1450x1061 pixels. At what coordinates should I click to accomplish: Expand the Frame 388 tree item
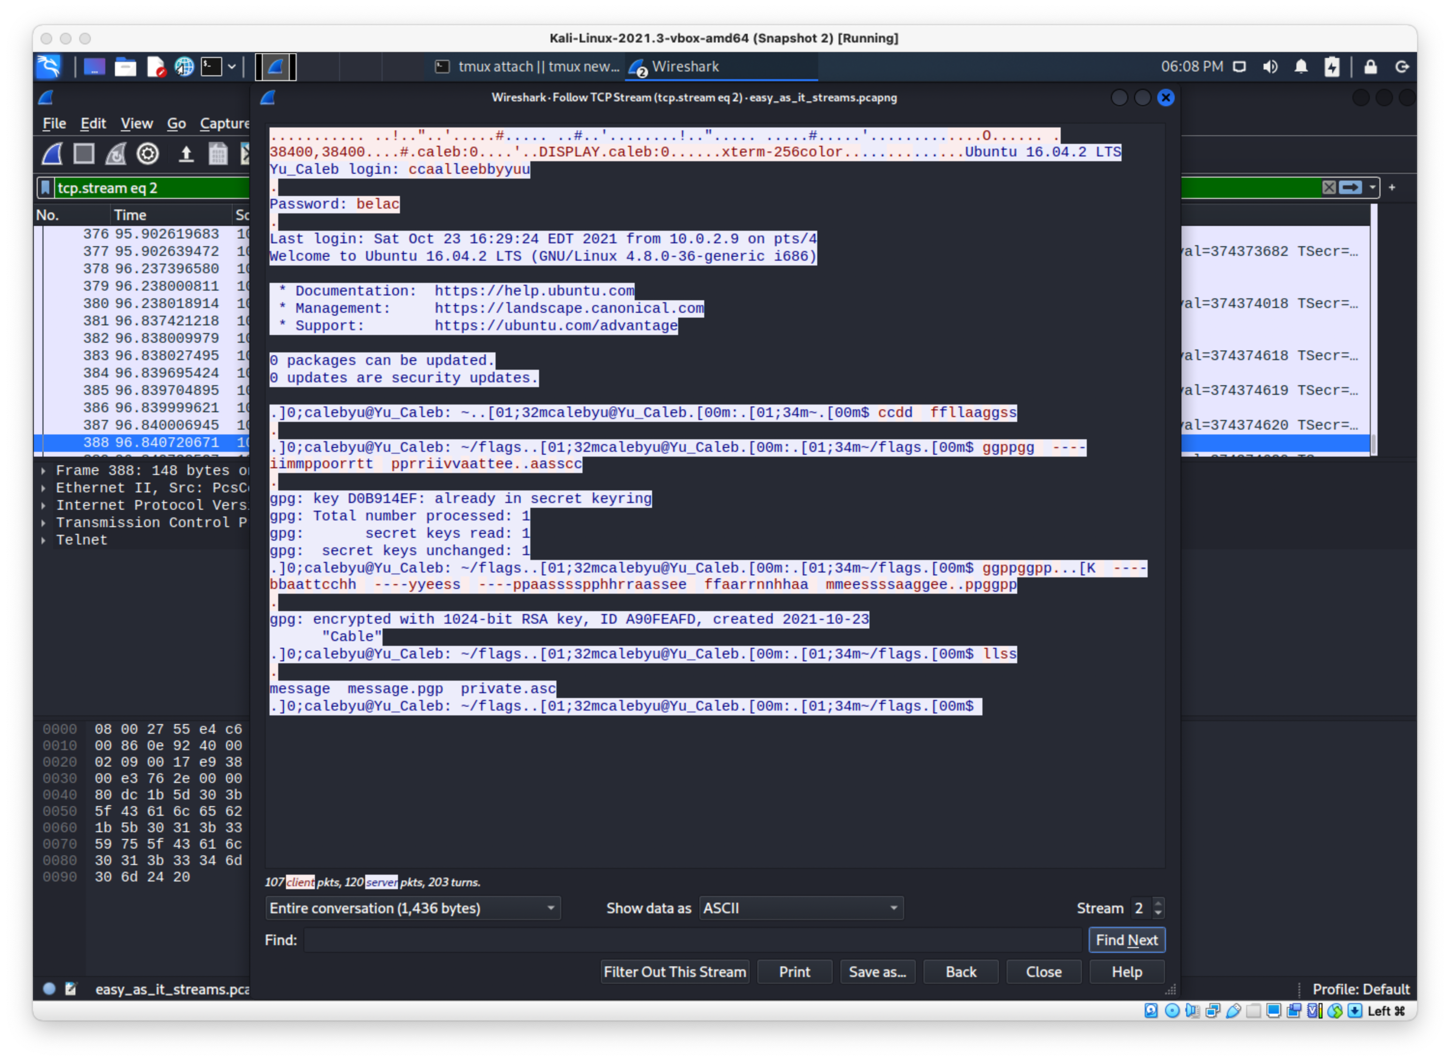pos(43,471)
